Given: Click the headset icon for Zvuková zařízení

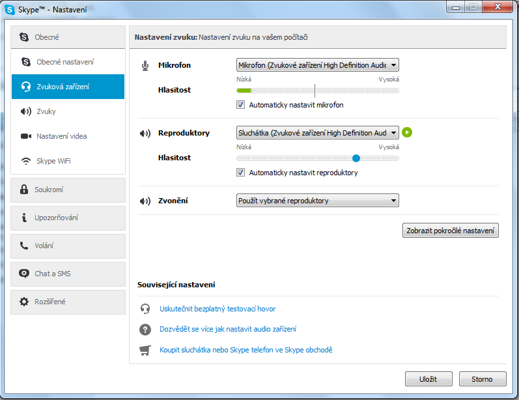Looking at the screenshot, I should (x=26, y=87).
